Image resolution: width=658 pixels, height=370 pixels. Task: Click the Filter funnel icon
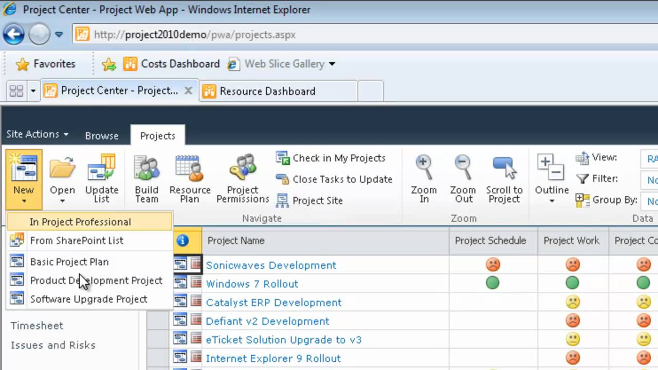coord(582,179)
